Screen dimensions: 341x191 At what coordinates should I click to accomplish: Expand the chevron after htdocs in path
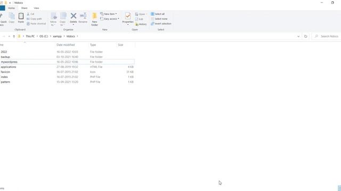pos(77,36)
